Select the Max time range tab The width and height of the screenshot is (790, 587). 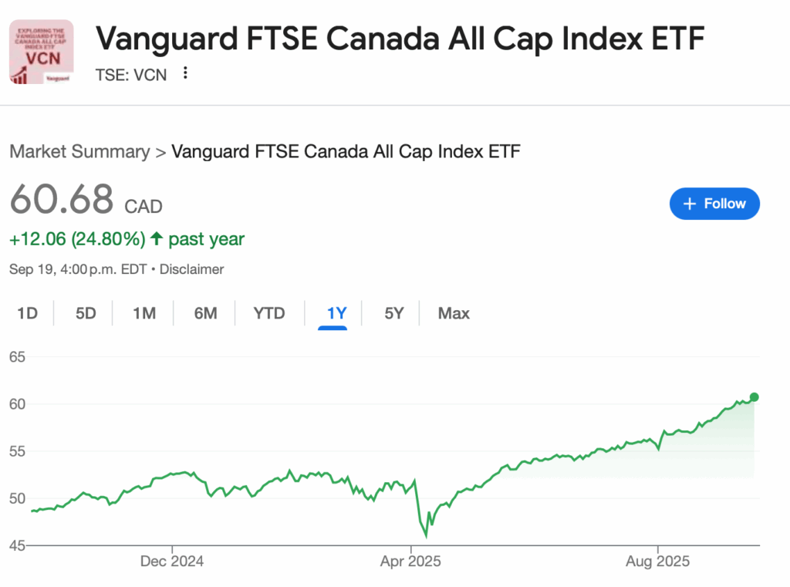coord(454,313)
